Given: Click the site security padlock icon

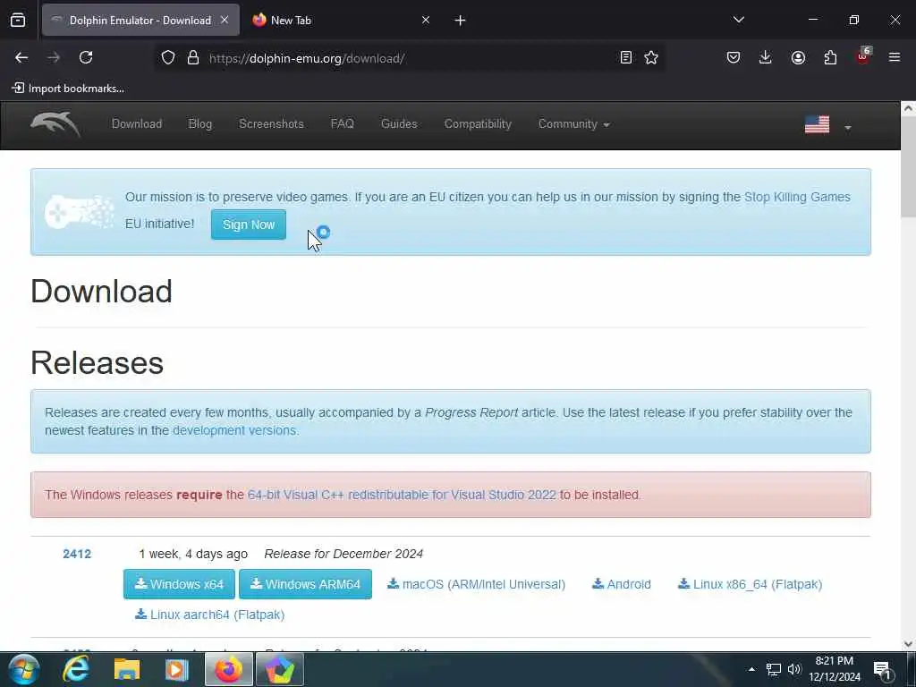Looking at the screenshot, I should 193,57.
